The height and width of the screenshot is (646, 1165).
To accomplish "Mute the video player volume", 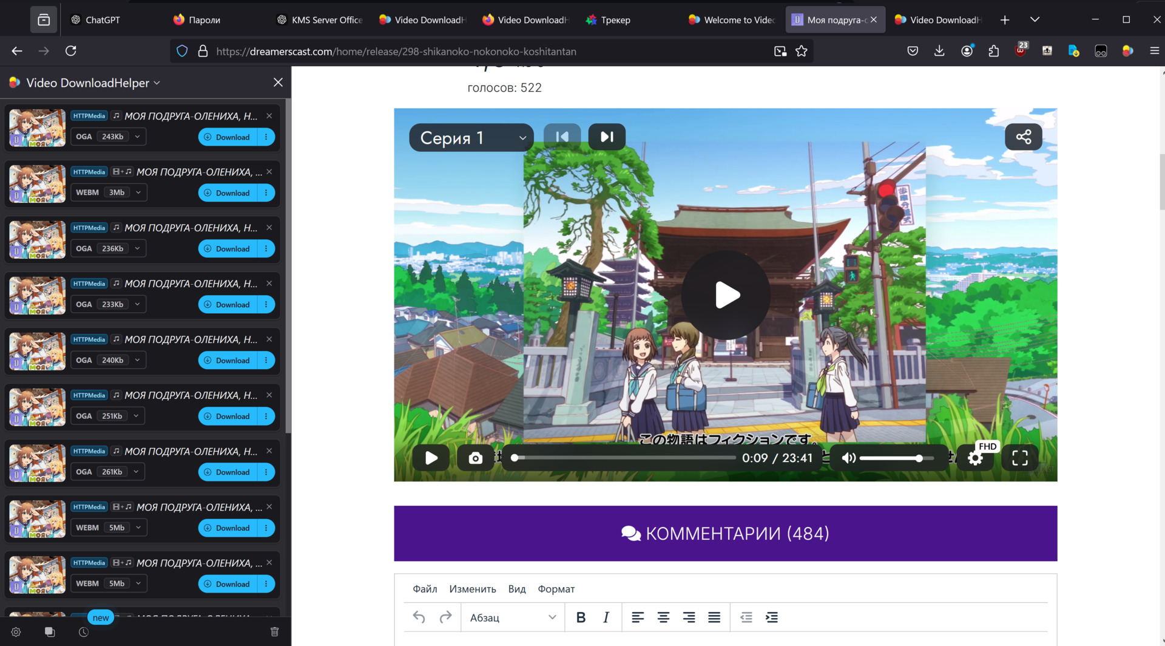I will click(848, 458).
